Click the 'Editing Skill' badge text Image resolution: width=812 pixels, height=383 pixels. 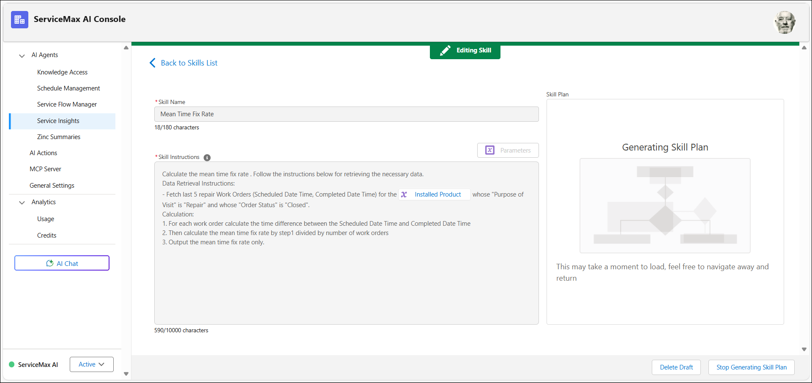click(473, 50)
